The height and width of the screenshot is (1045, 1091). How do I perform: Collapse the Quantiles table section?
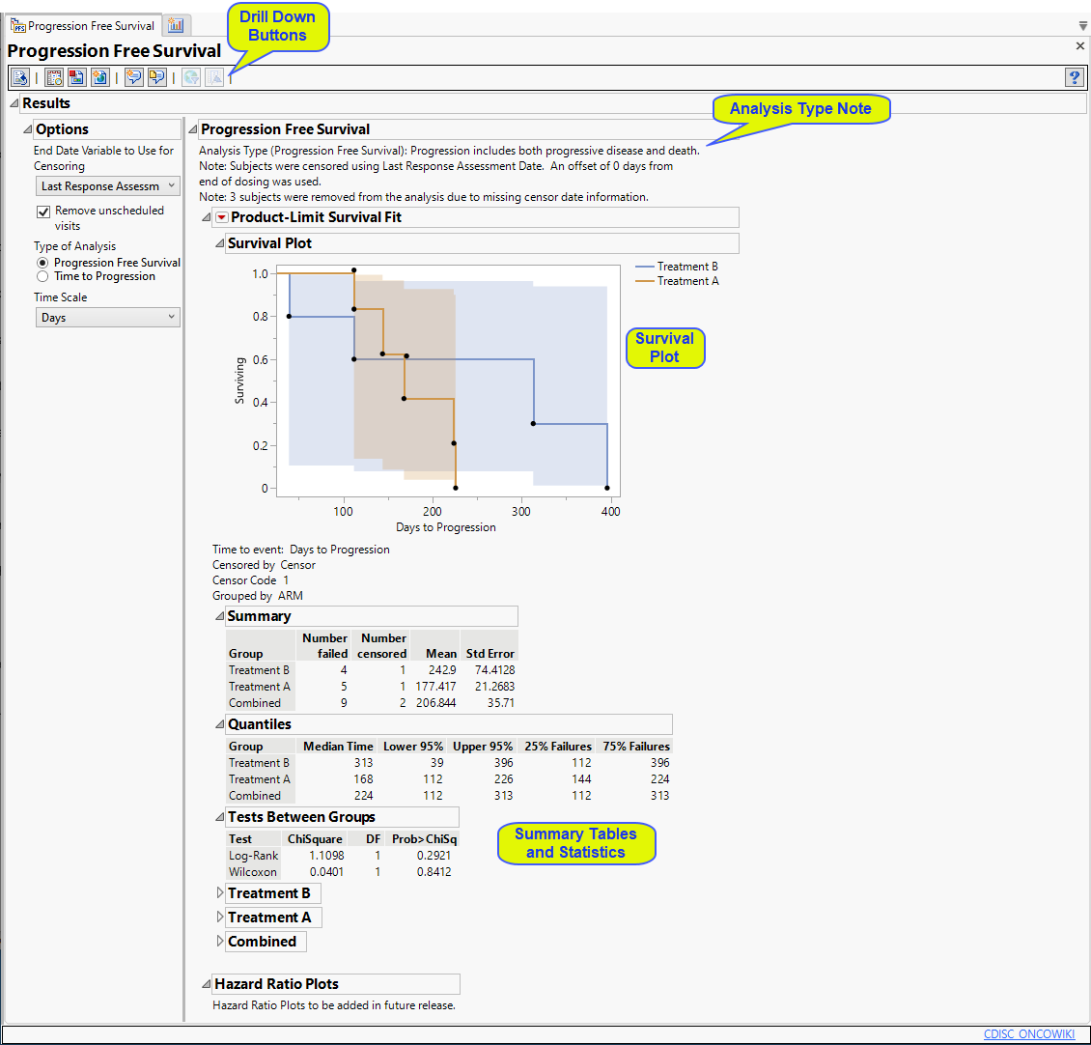point(220,724)
